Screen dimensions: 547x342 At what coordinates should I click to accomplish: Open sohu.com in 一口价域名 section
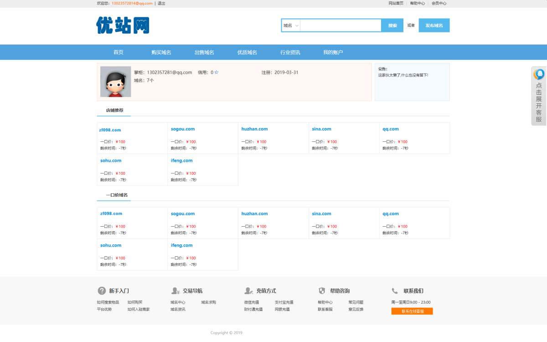[x=111, y=245]
